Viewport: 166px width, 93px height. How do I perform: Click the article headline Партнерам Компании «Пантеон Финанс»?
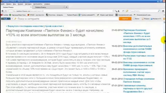55,33
